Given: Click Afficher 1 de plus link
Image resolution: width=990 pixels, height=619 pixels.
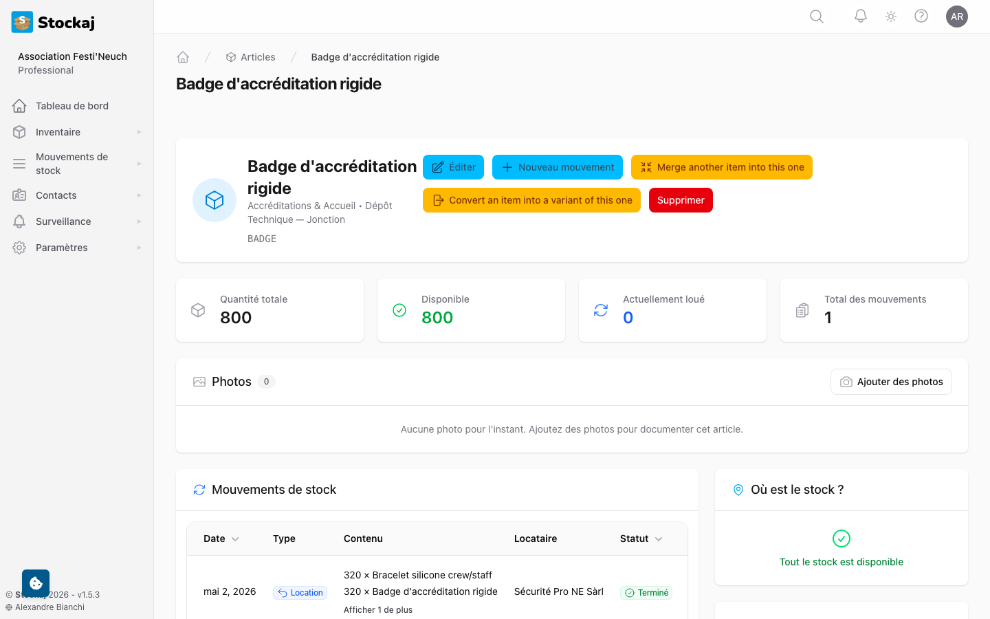Looking at the screenshot, I should point(378,610).
